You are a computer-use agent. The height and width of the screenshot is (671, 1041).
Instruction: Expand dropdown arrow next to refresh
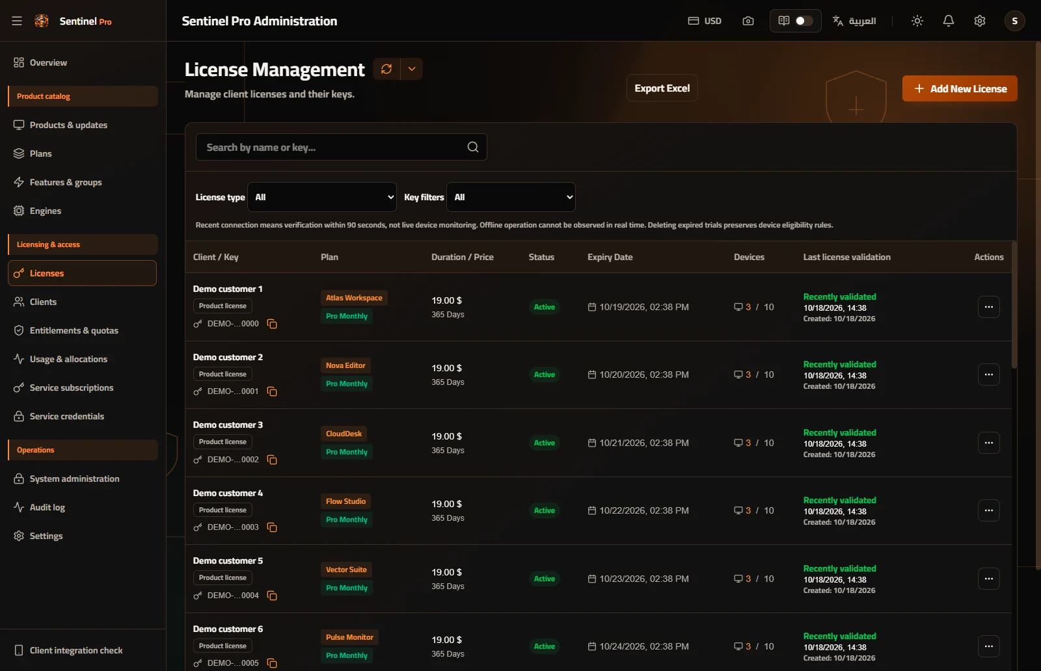[411, 69]
